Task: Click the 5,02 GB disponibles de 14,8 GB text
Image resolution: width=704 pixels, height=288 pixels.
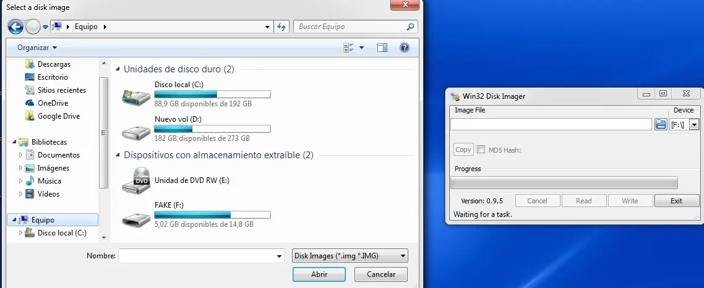Action: pyautogui.click(x=204, y=224)
